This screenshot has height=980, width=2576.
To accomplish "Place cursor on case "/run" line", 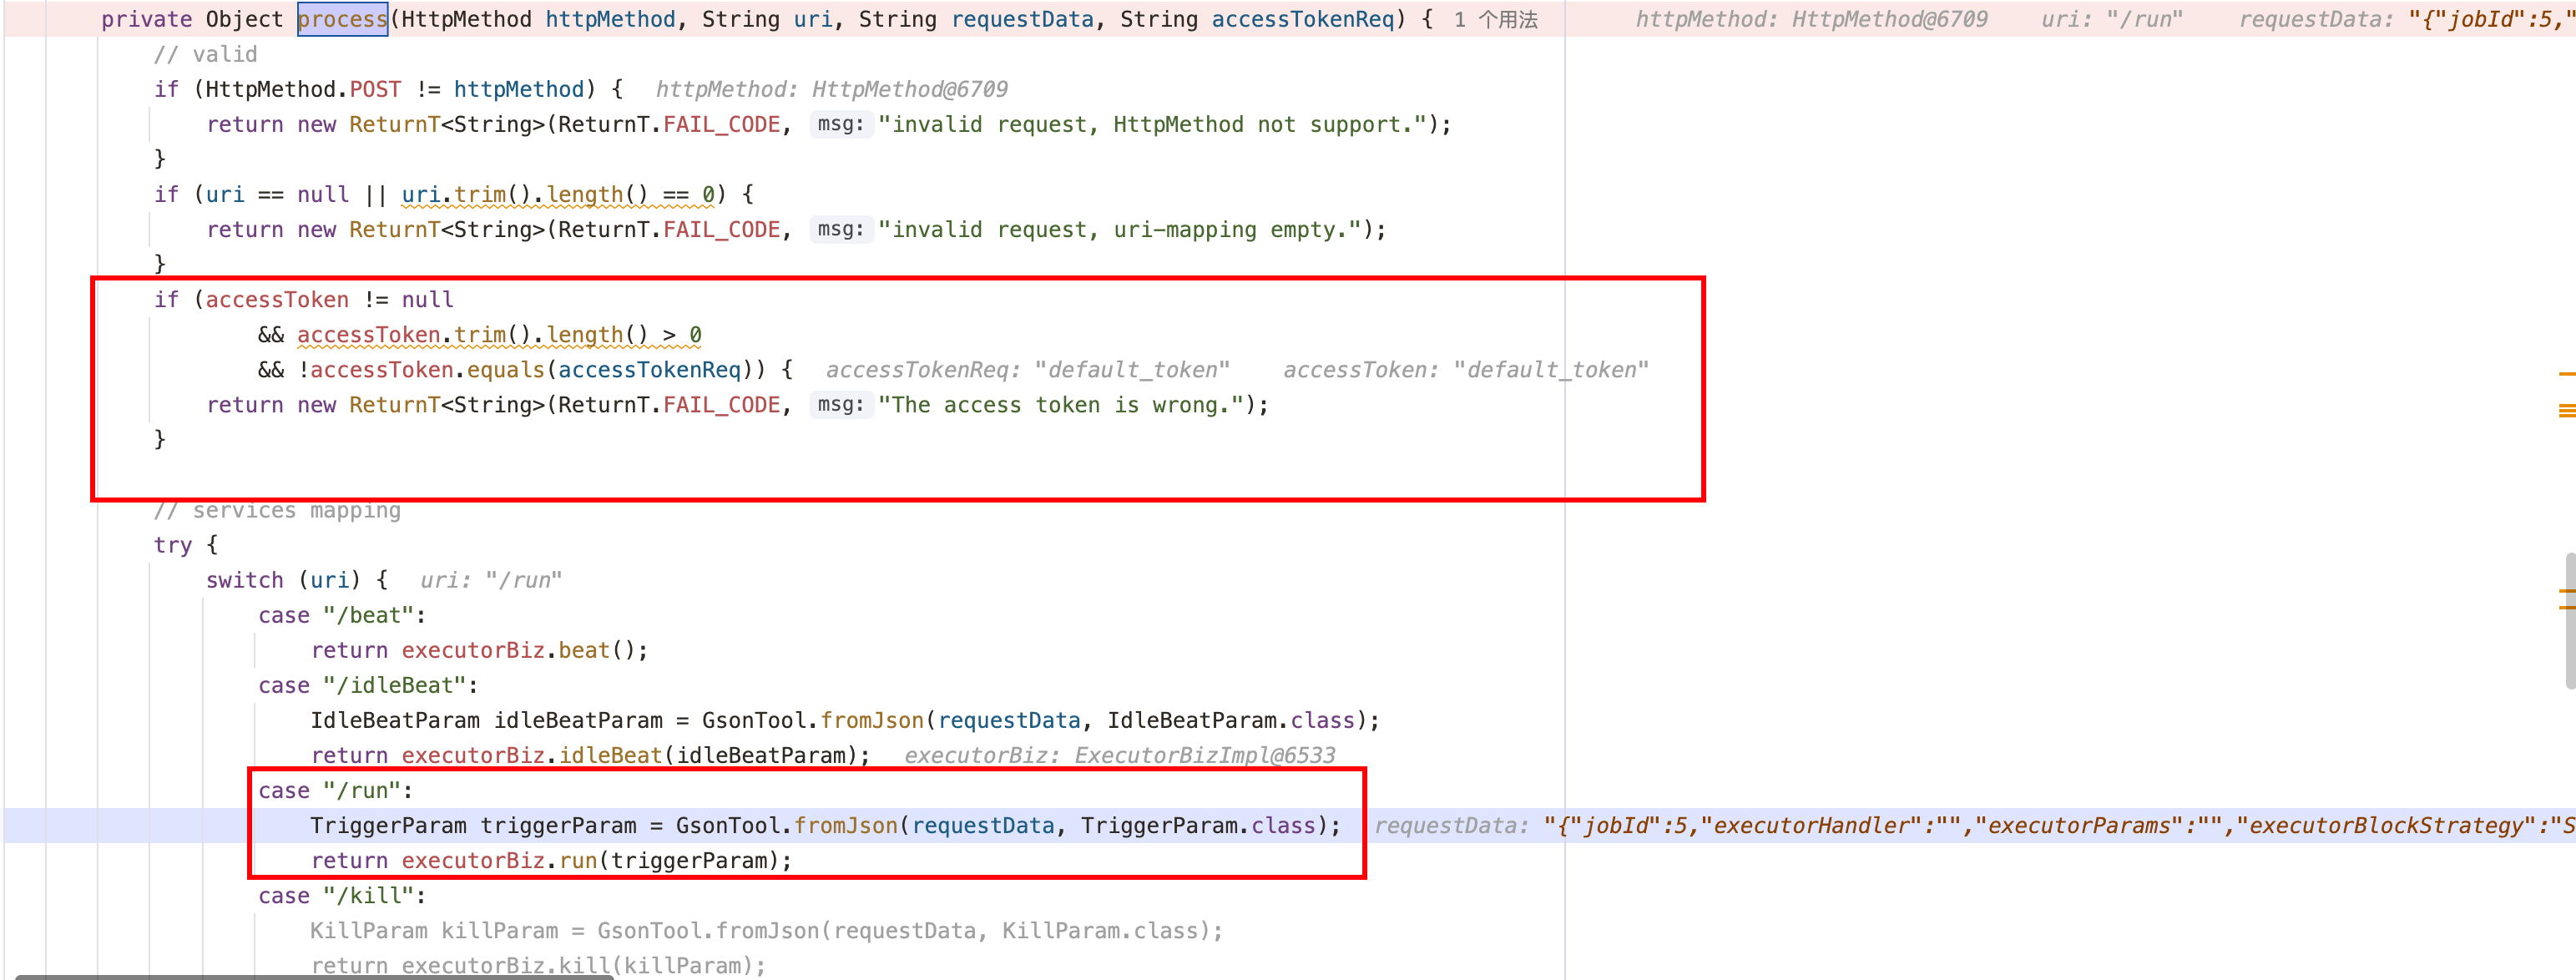I will (335, 791).
